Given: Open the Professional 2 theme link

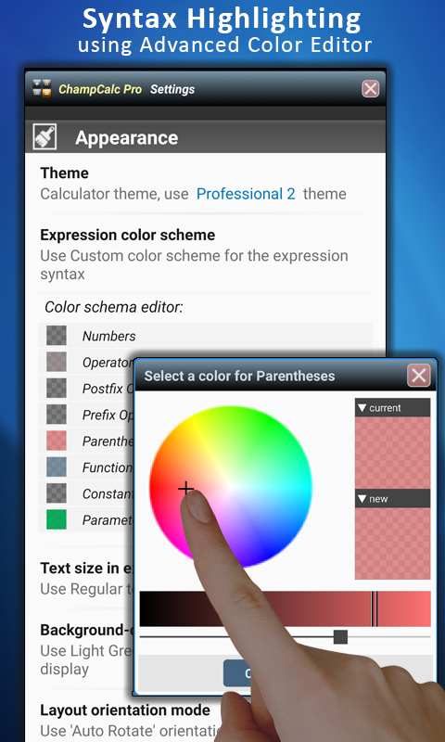Looking at the screenshot, I should tap(246, 194).
